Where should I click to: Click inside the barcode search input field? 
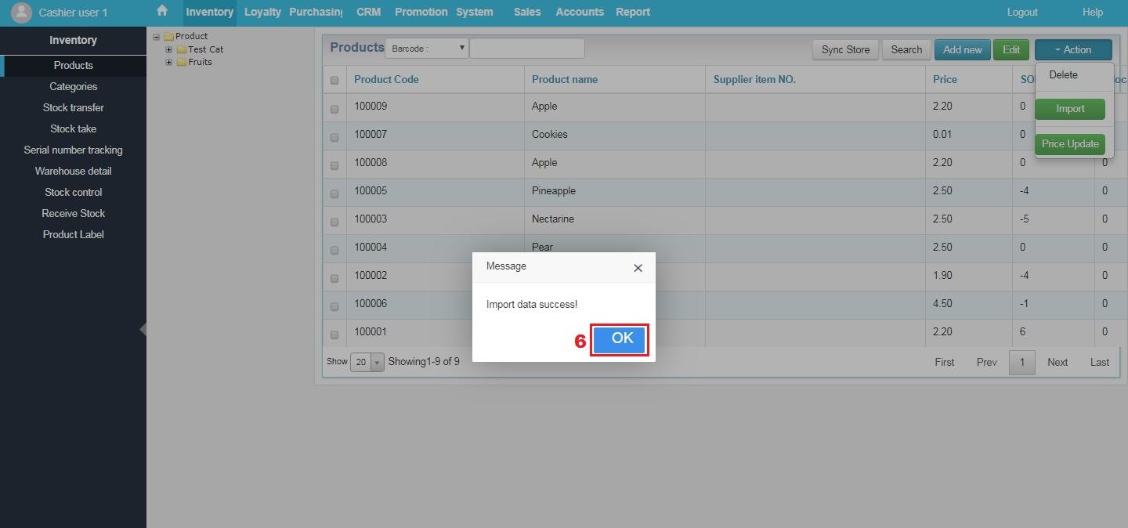(x=526, y=48)
